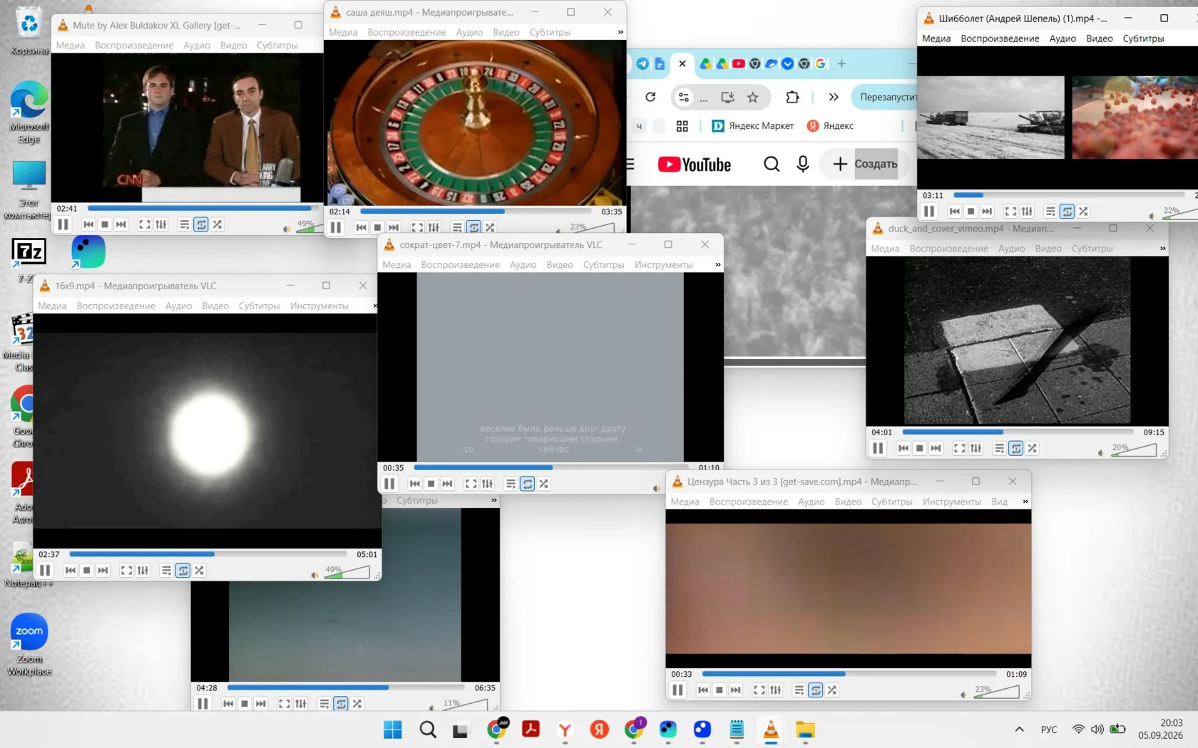The height and width of the screenshot is (748, 1198).
Task: Seek in Цензура Часть 3 progress bar
Action: [849, 674]
